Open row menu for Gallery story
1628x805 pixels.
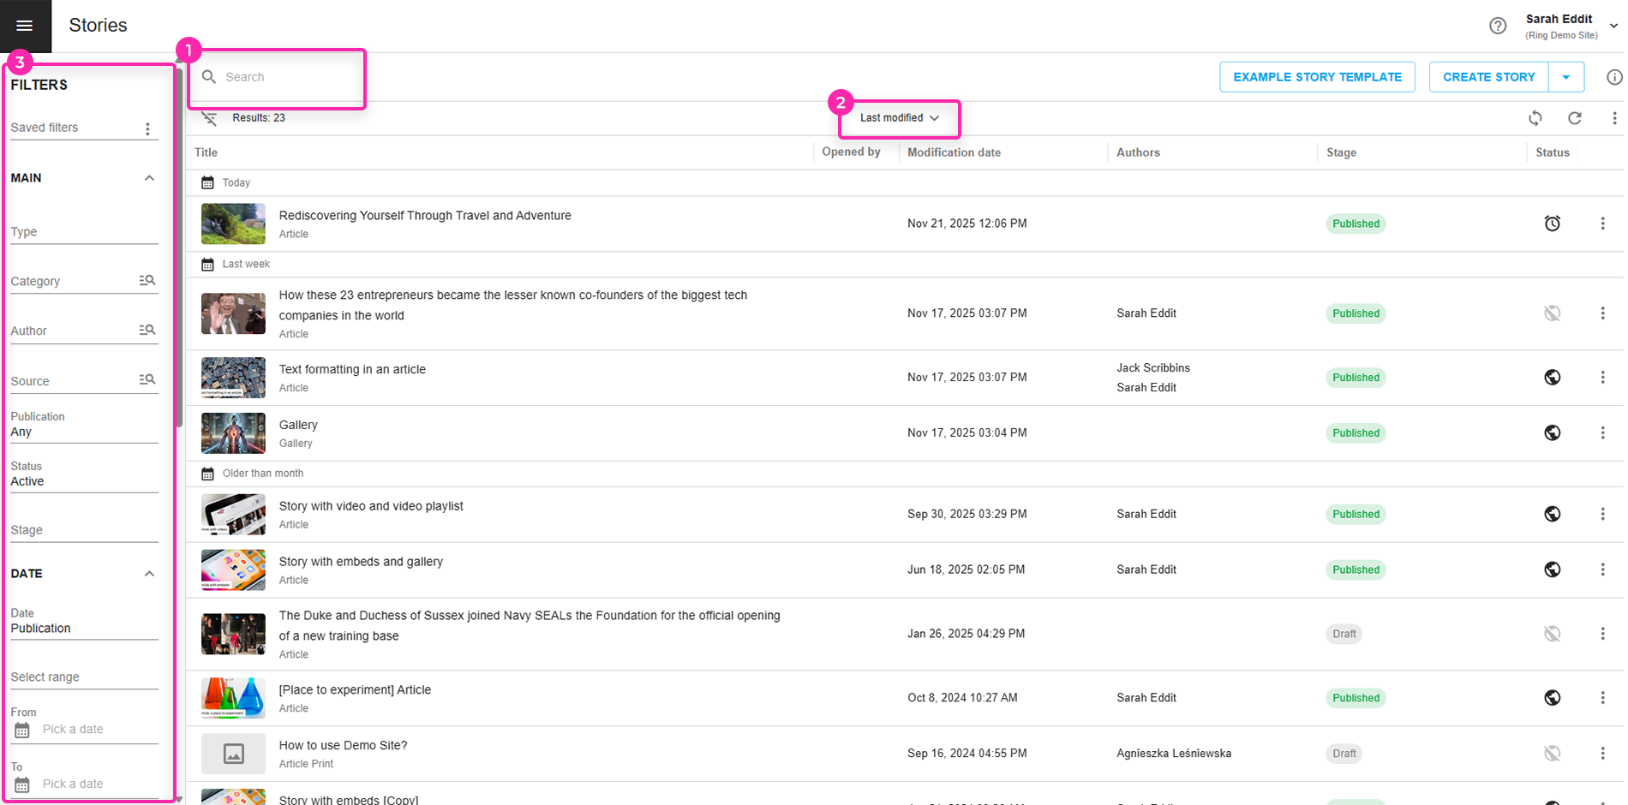click(1602, 433)
